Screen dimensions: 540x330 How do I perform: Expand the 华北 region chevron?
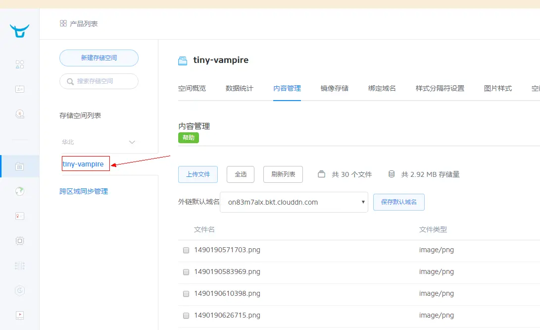pos(132,142)
